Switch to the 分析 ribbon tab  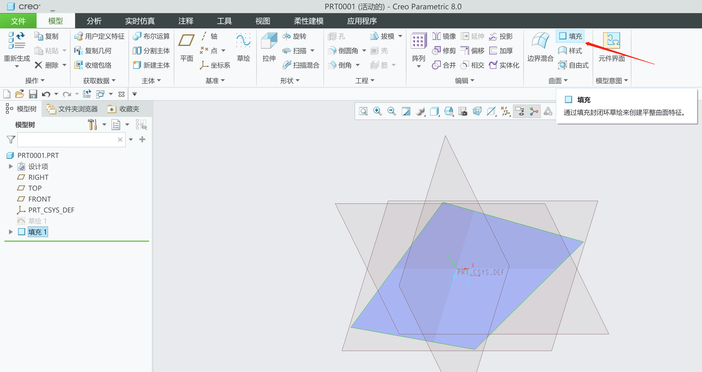click(94, 21)
